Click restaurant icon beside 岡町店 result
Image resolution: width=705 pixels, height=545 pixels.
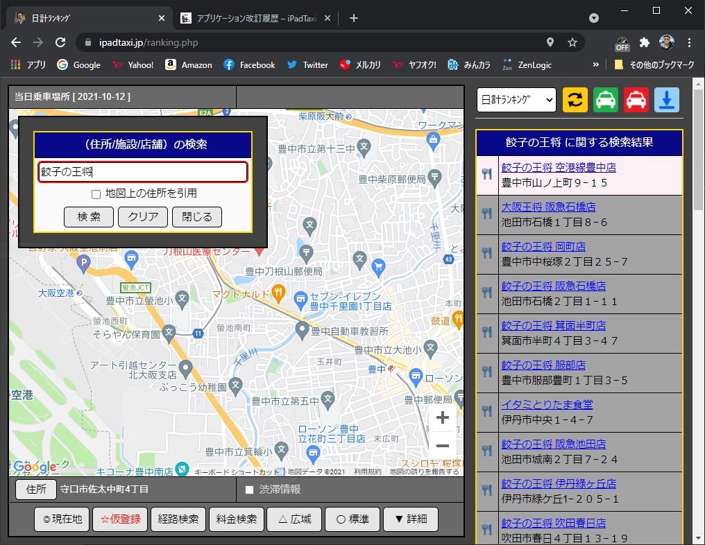(x=487, y=253)
